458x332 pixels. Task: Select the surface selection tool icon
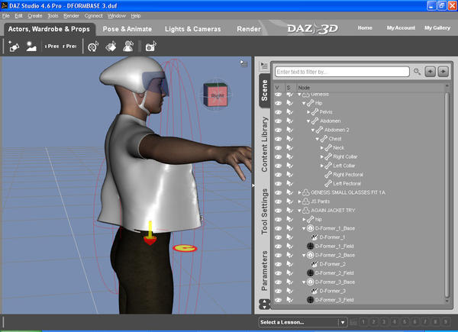(x=111, y=46)
